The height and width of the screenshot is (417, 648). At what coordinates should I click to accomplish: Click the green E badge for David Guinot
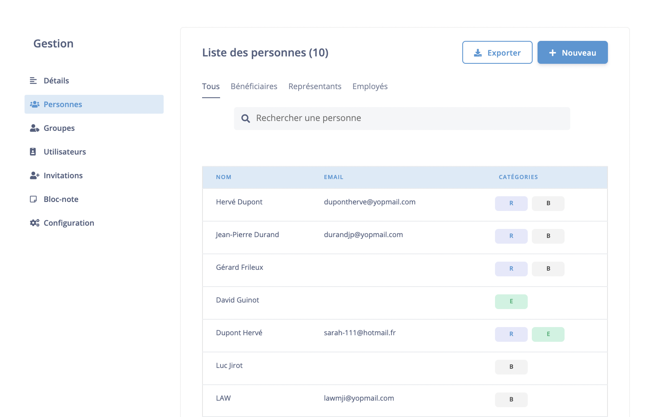(511, 302)
